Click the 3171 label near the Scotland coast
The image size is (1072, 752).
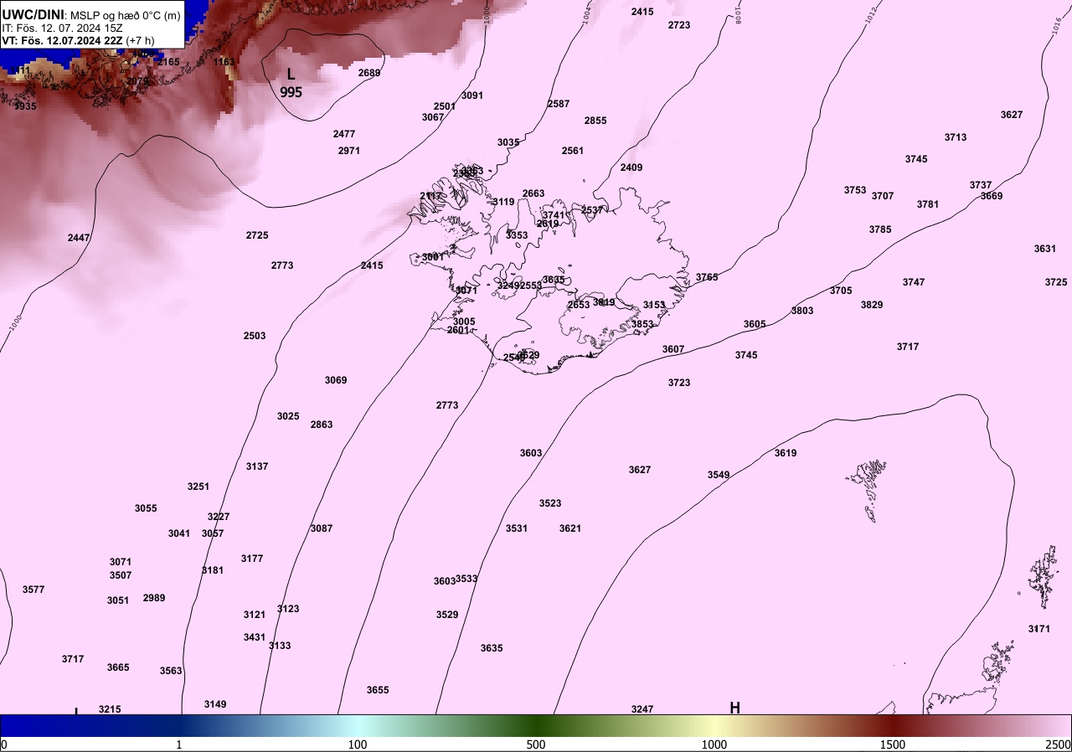1039,629
